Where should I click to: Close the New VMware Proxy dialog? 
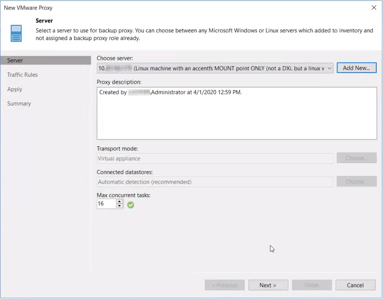click(x=374, y=8)
